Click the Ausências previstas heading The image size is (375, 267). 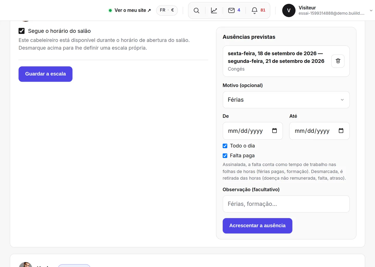pyautogui.click(x=249, y=37)
